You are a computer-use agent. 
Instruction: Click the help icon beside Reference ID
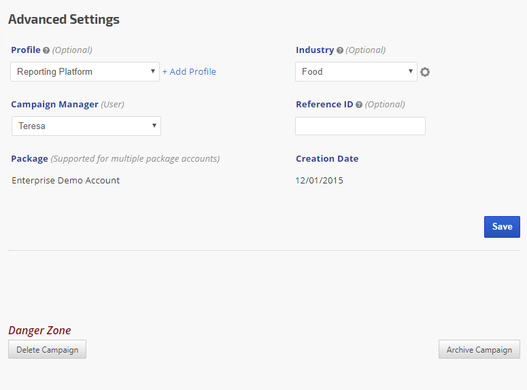tap(359, 105)
